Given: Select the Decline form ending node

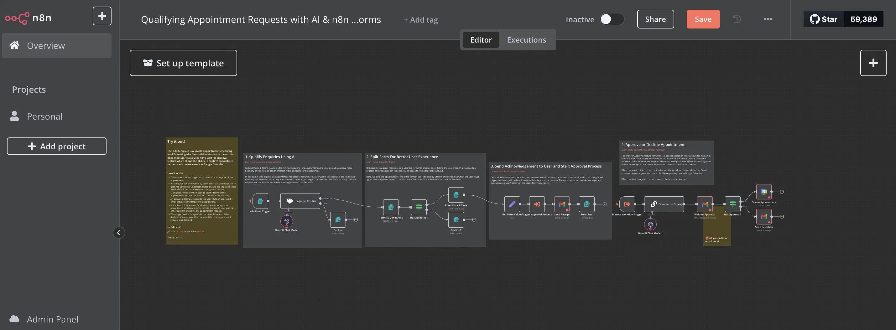Looking at the screenshot, I should (x=338, y=220).
